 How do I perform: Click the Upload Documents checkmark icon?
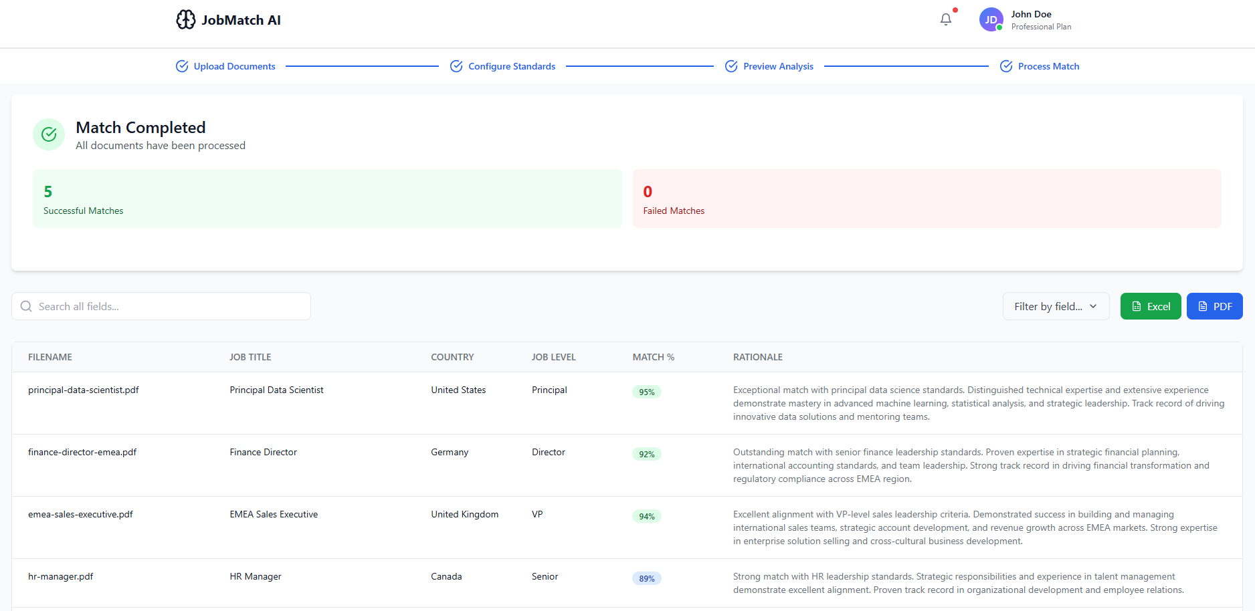(182, 66)
